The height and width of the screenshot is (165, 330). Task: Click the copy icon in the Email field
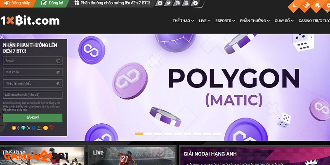tap(58, 61)
